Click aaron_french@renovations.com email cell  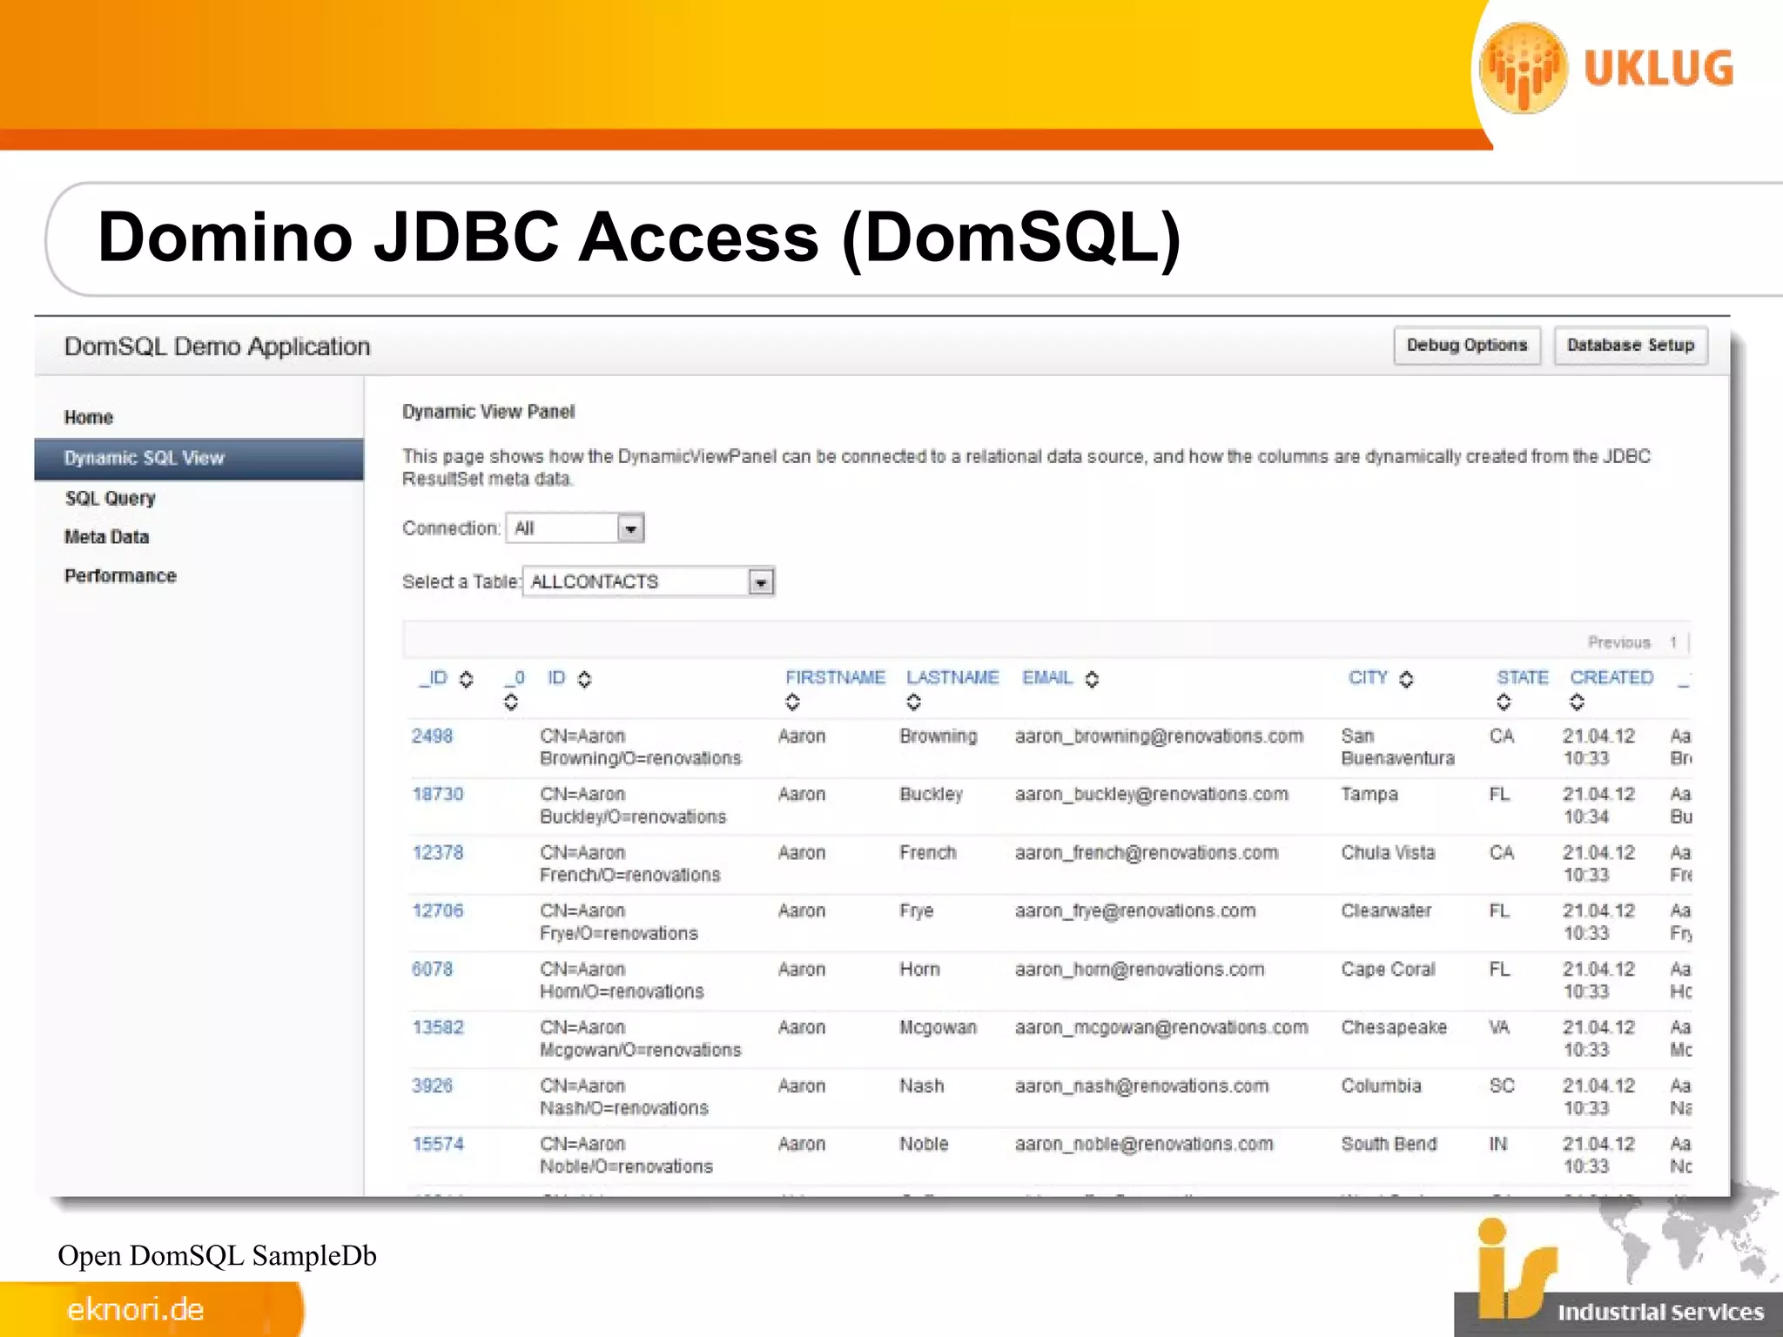click(1147, 853)
